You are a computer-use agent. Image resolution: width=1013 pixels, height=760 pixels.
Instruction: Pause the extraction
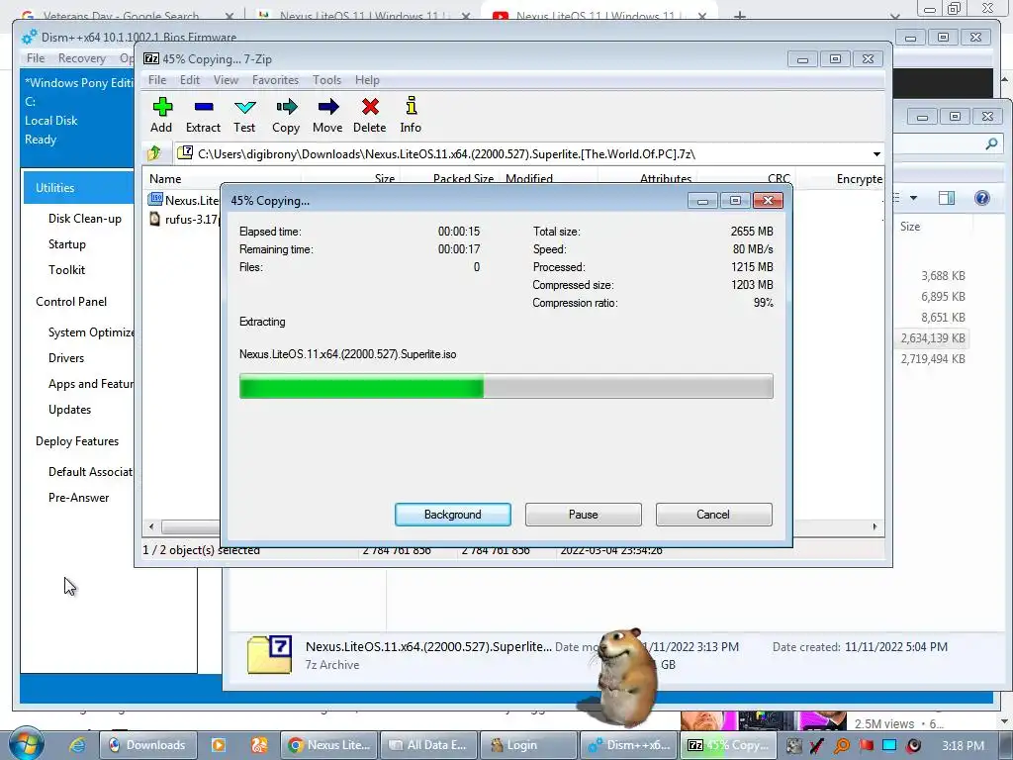[x=584, y=515]
